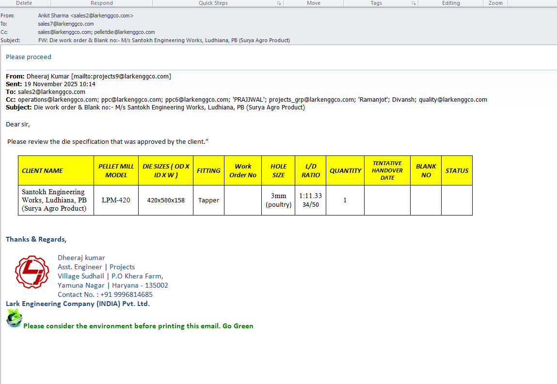Click the Editing ribbon group label
The image size is (557, 384).
tap(451, 3)
